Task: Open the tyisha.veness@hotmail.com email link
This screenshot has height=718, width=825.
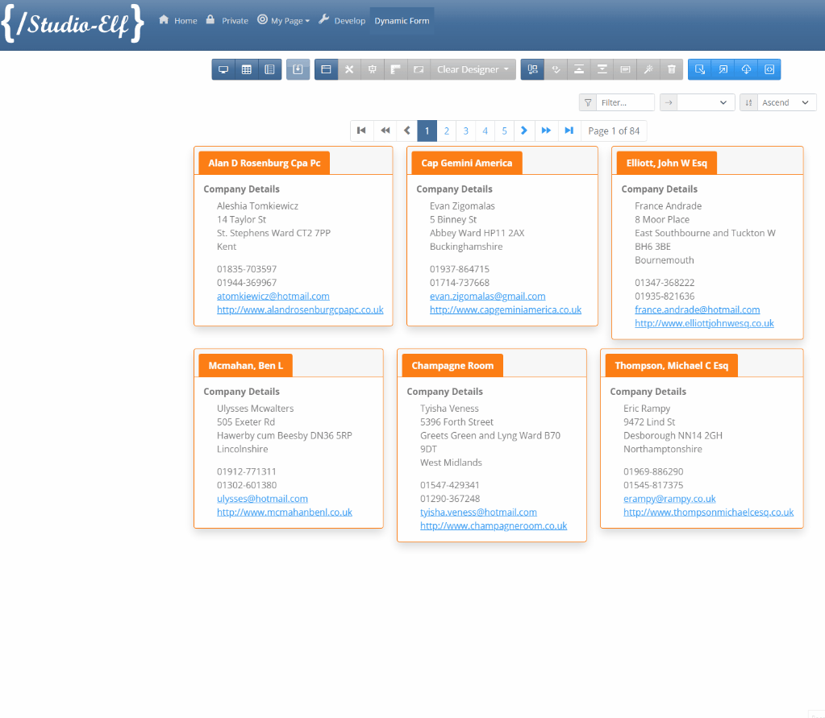Action: pos(479,513)
